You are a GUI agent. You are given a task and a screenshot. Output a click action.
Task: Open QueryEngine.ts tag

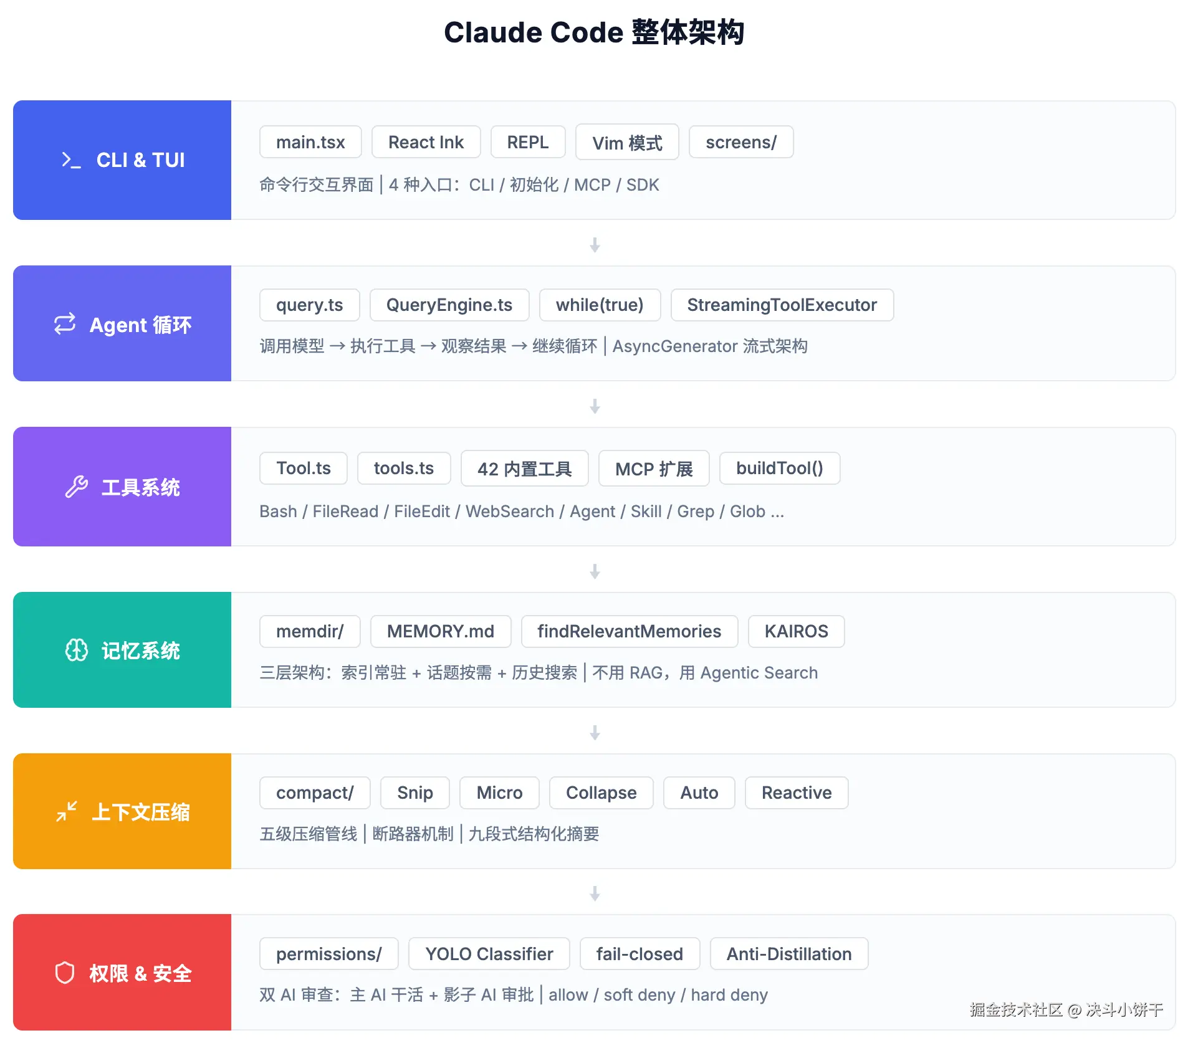(x=449, y=305)
